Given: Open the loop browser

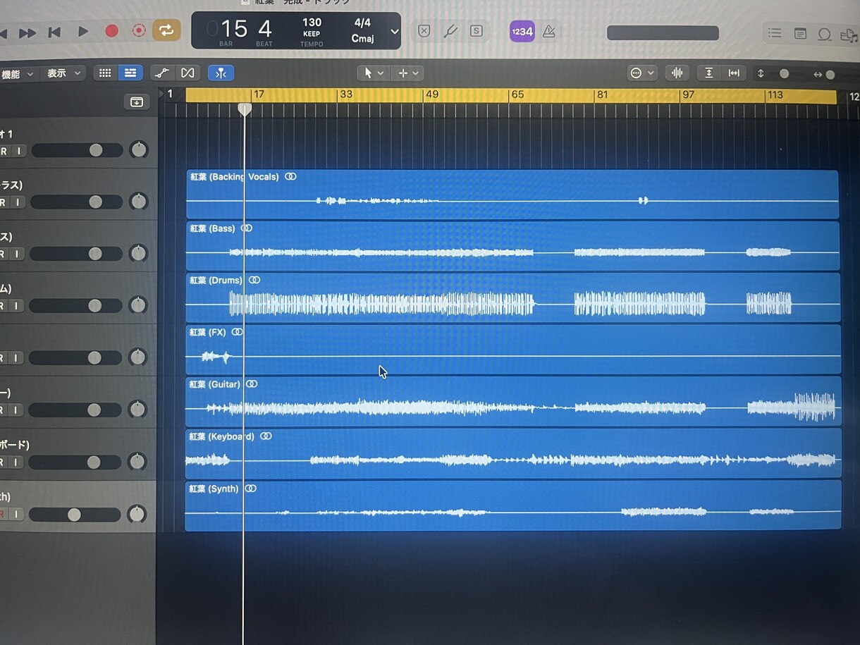Looking at the screenshot, I should 824,35.
